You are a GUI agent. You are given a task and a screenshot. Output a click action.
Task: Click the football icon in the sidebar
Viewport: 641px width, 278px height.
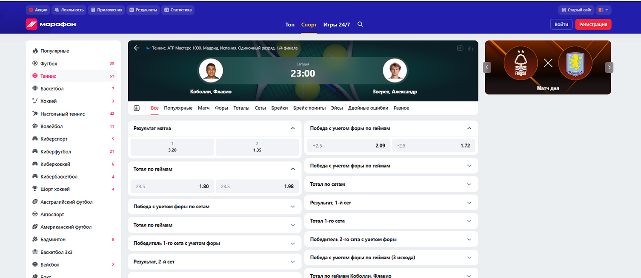[35, 63]
